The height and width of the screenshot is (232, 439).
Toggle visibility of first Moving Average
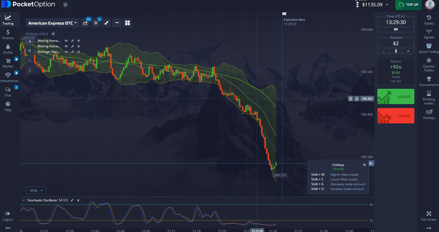pos(66,41)
